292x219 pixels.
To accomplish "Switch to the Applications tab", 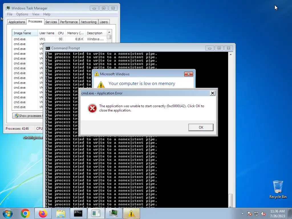I will pyautogui.click(x=17, y=22).
